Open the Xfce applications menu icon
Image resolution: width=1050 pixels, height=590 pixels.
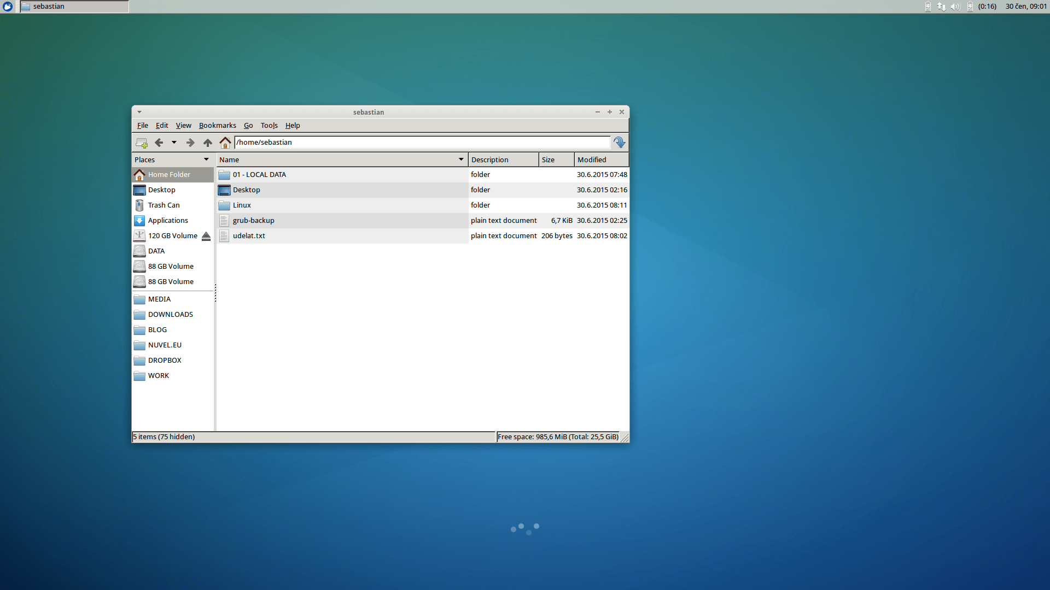coord(8,7)
